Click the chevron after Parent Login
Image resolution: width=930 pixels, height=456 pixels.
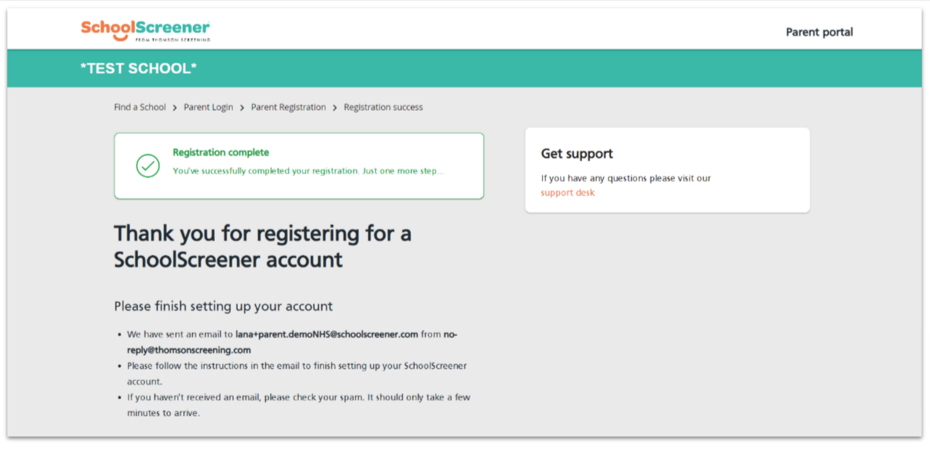pos(242,108)
